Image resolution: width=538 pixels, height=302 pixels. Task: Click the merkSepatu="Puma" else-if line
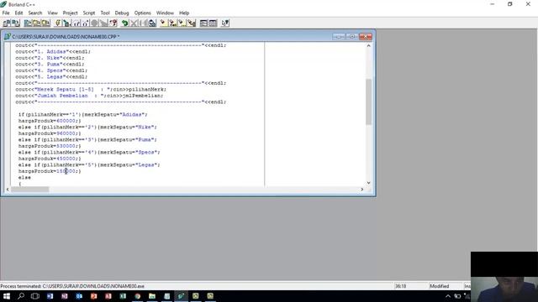(x=87, y=140)
